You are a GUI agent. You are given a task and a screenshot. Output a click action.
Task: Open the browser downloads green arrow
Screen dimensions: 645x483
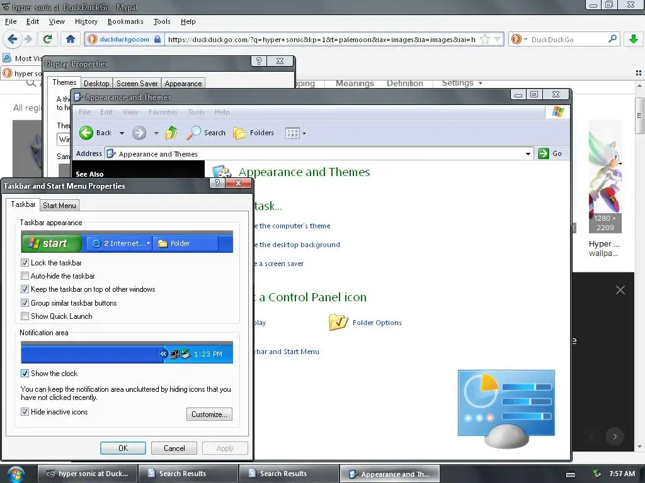(x=634, y=39)
